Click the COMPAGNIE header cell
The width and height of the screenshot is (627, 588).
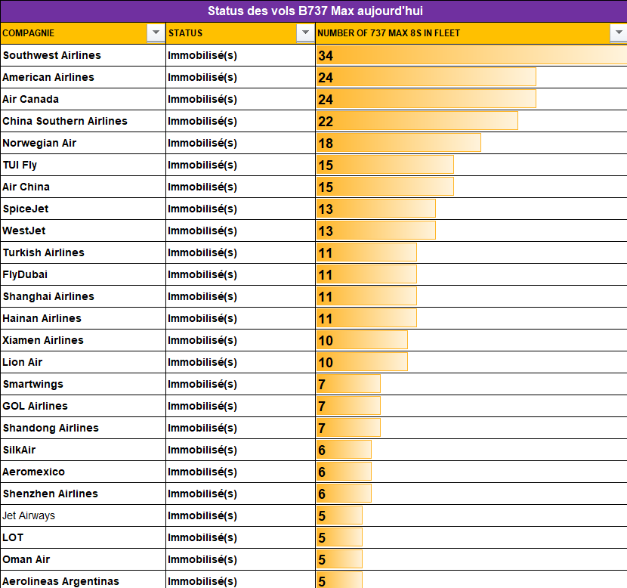pyautogui.click(x=83, y=33)
